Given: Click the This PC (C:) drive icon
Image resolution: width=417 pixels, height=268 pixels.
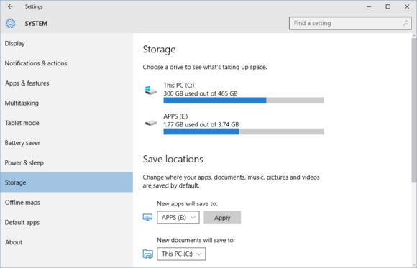Looking at the screenshot, I should coord(151,91).
